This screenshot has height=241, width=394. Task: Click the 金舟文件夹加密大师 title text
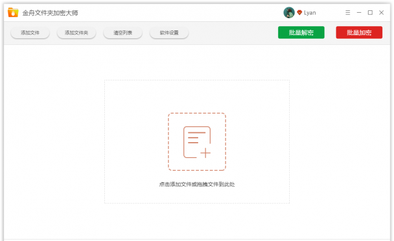(x=50, y=13)
